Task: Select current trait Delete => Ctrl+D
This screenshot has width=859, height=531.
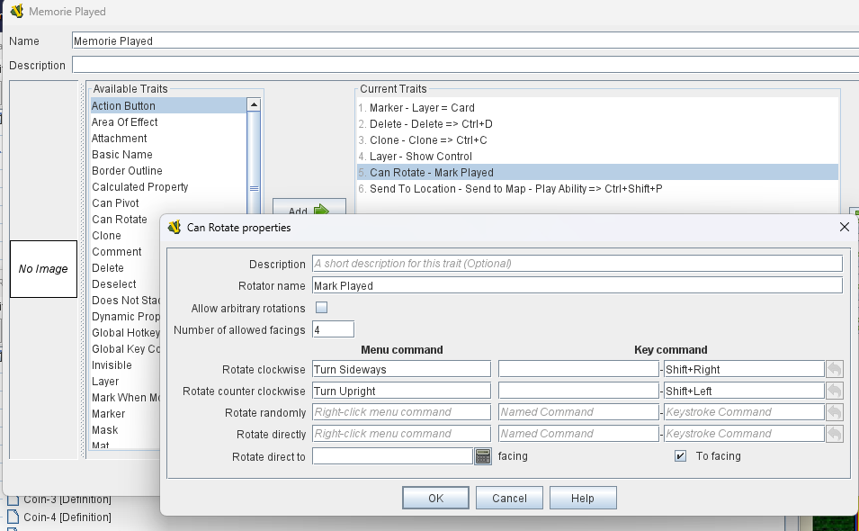Action: [597, 124]
